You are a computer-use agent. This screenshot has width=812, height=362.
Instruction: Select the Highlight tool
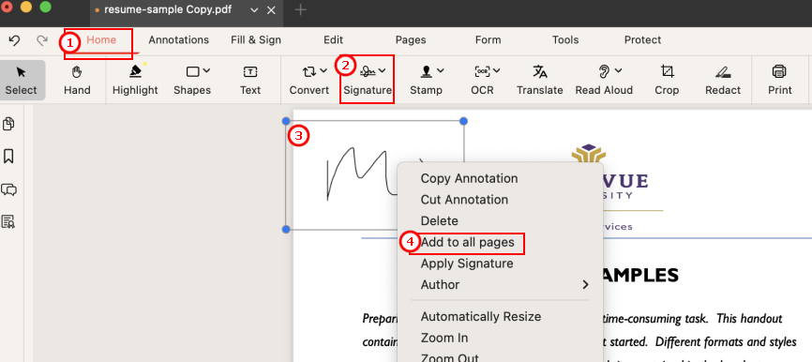click(x=135, y=81)
